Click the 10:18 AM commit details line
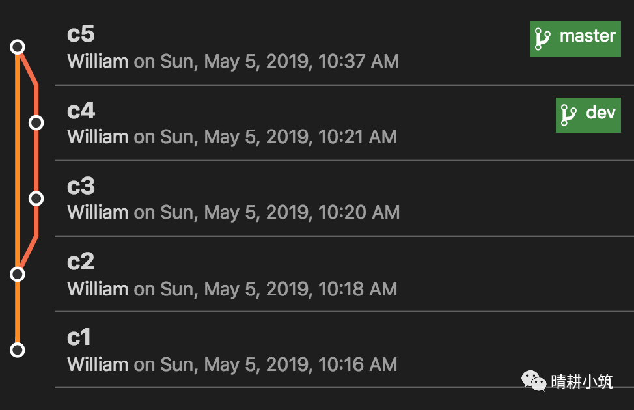This screenshot has height=410, width=634. 232,289
